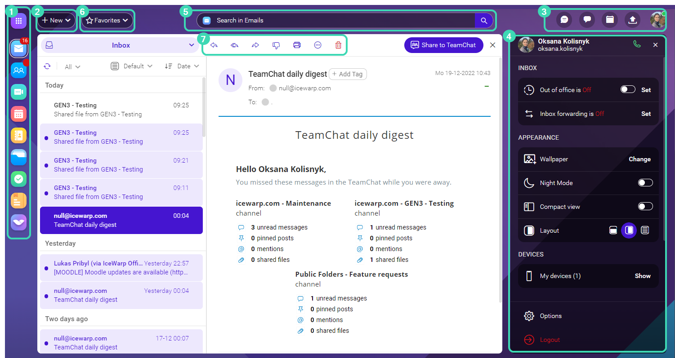Screen dimensions: 675x358
Task: Click Show for My devices
Action: coord(643,276)
